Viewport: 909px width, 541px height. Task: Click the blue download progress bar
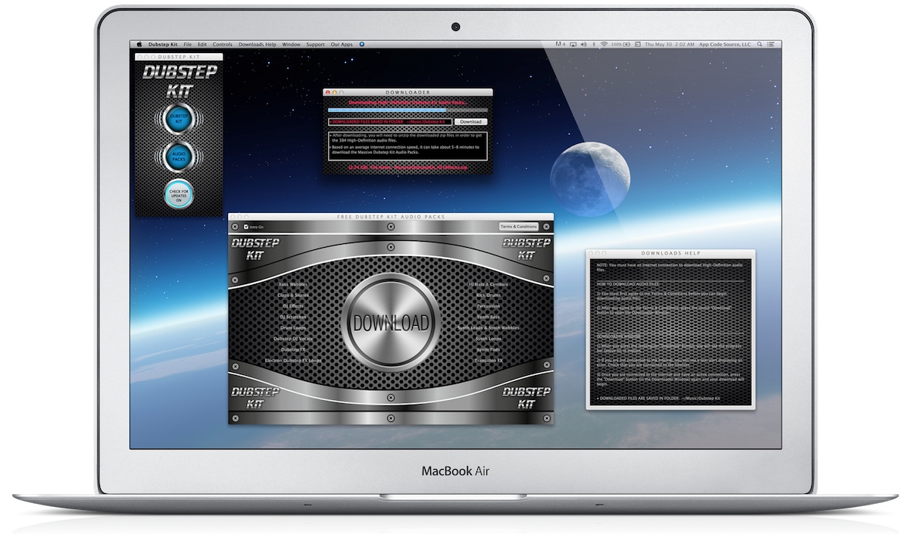(x=387, y=111)
